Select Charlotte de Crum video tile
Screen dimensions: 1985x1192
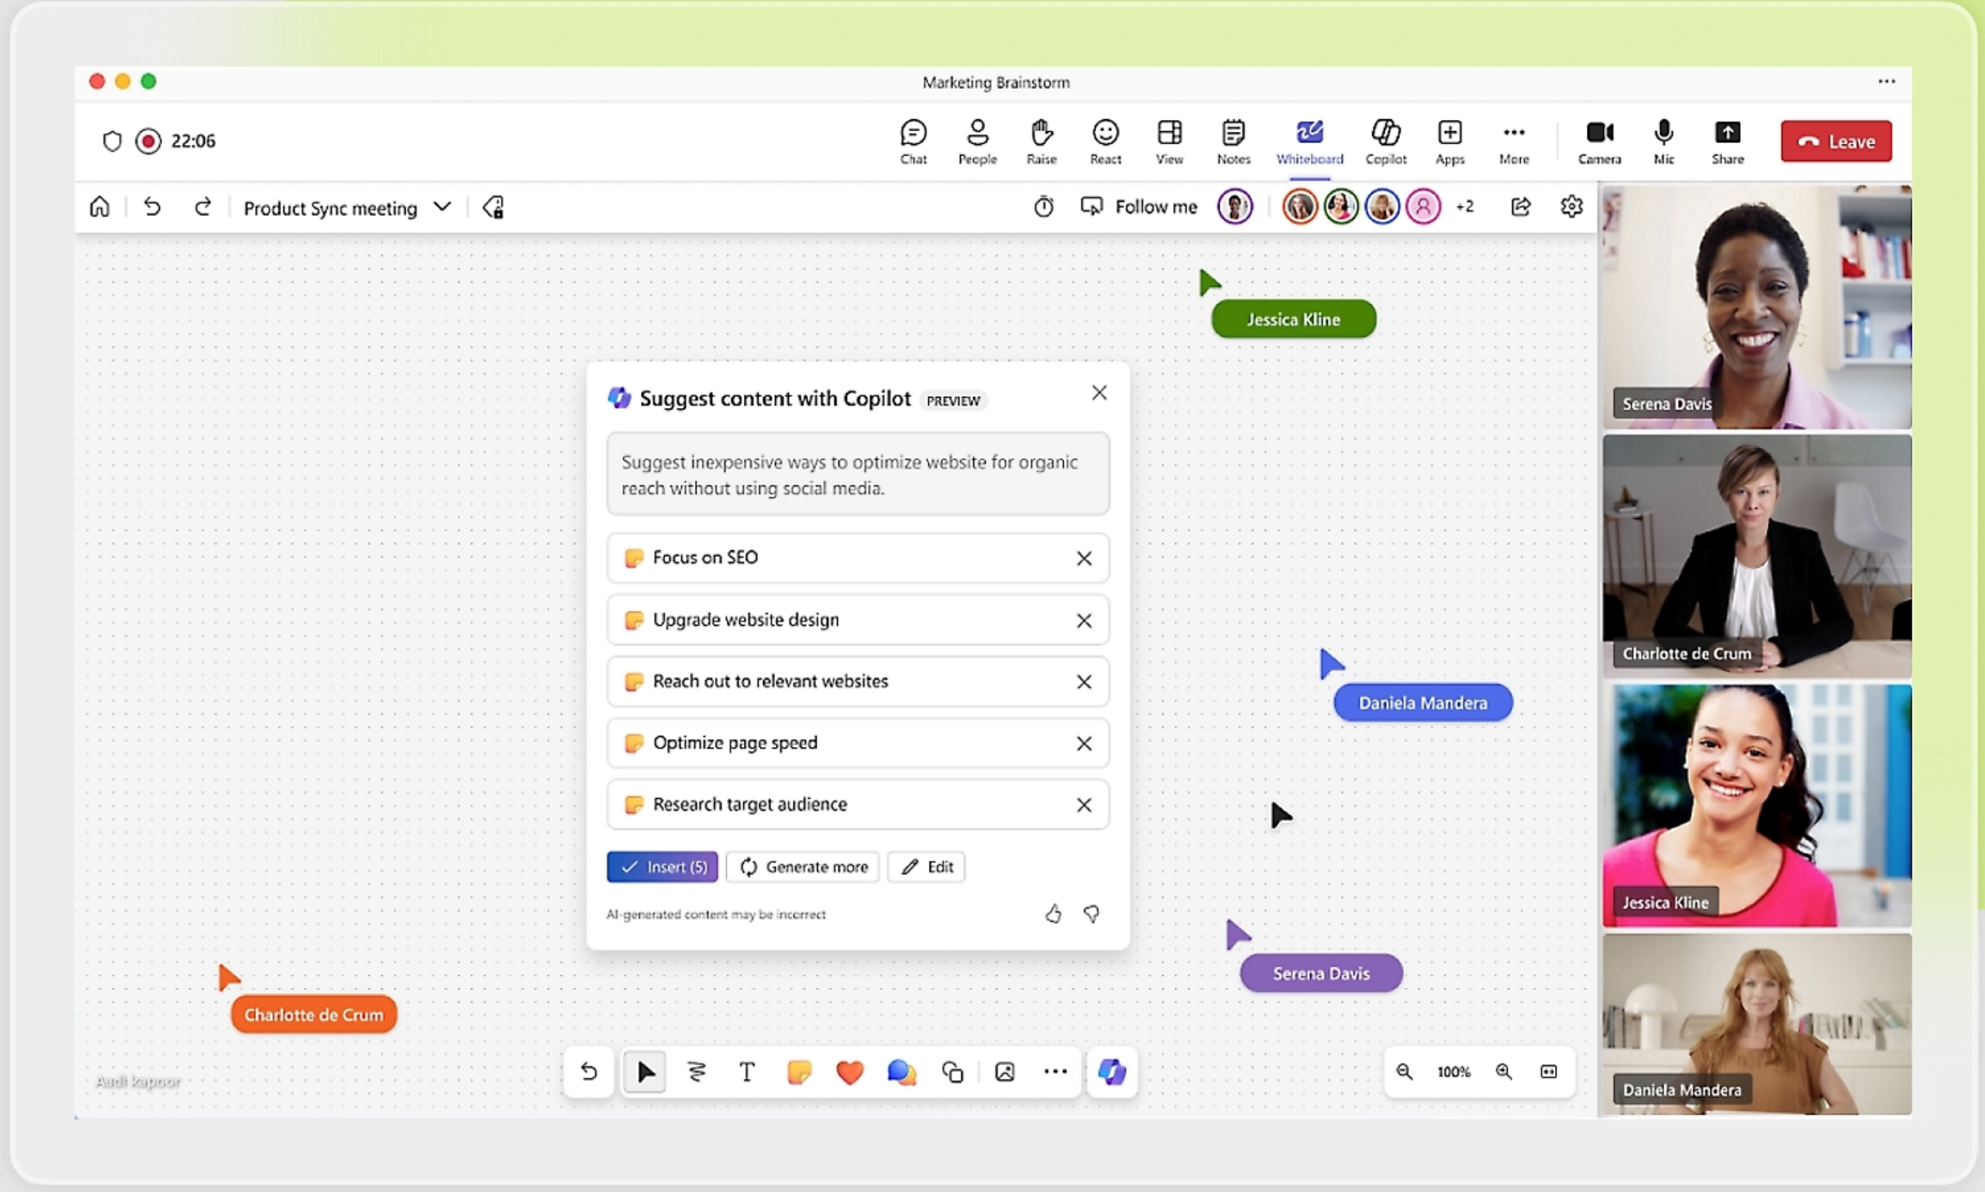(x=1757, y=556)
